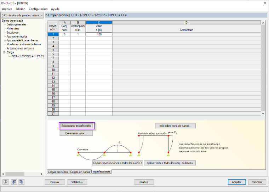This screenshot has height=192, width=269.
Task: Open the Ayuda menu
Action: click(x=55, y=9)
